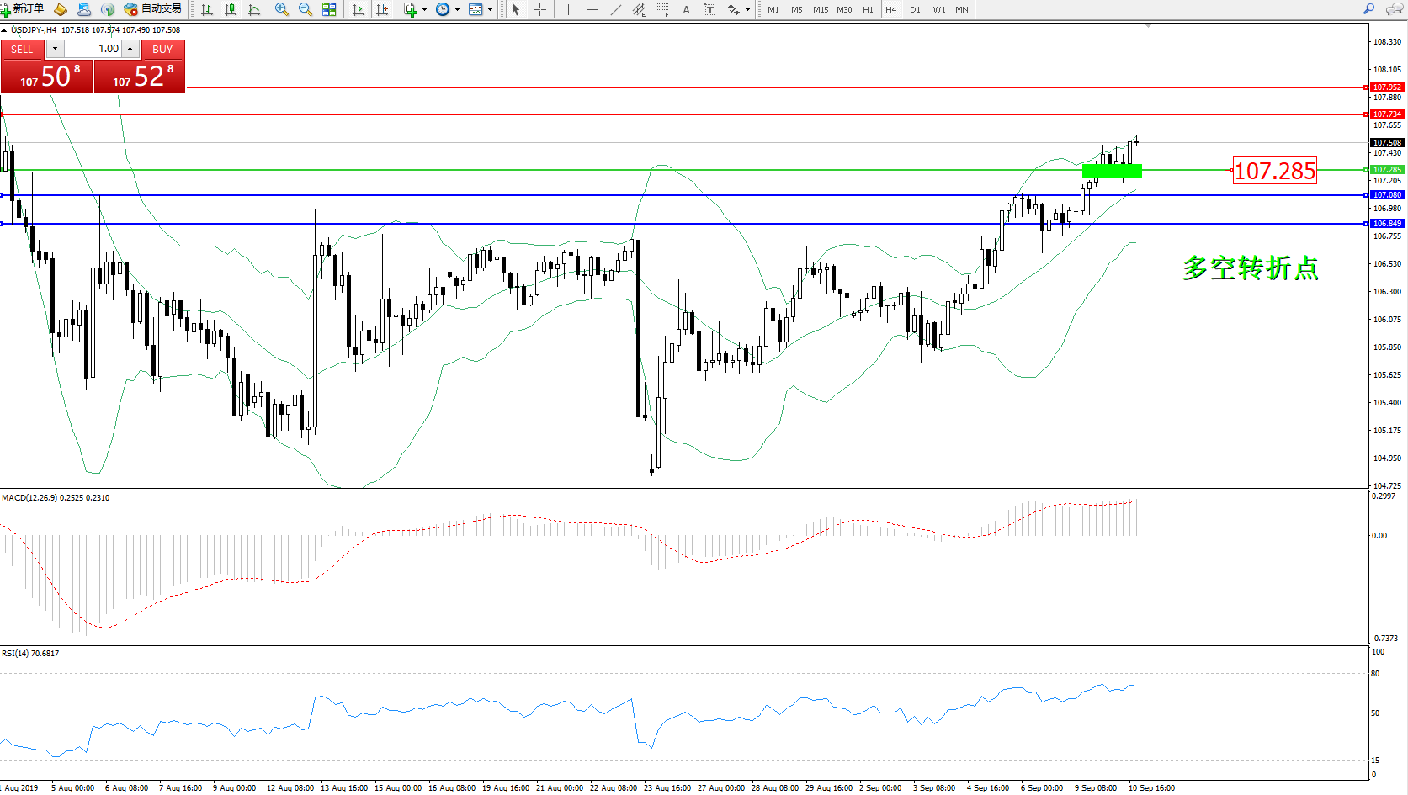Tile chart windows icon
1408x795 pixels.
(x=329, y=9)
